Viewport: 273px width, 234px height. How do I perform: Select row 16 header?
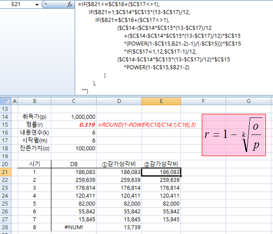click(6, 133)
